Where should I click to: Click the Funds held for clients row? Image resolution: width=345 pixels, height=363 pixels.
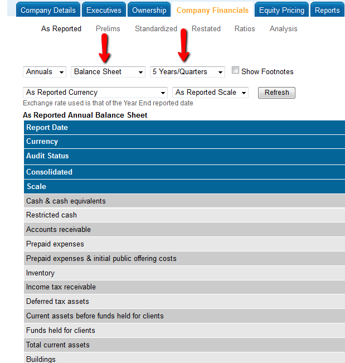point(184,330)
